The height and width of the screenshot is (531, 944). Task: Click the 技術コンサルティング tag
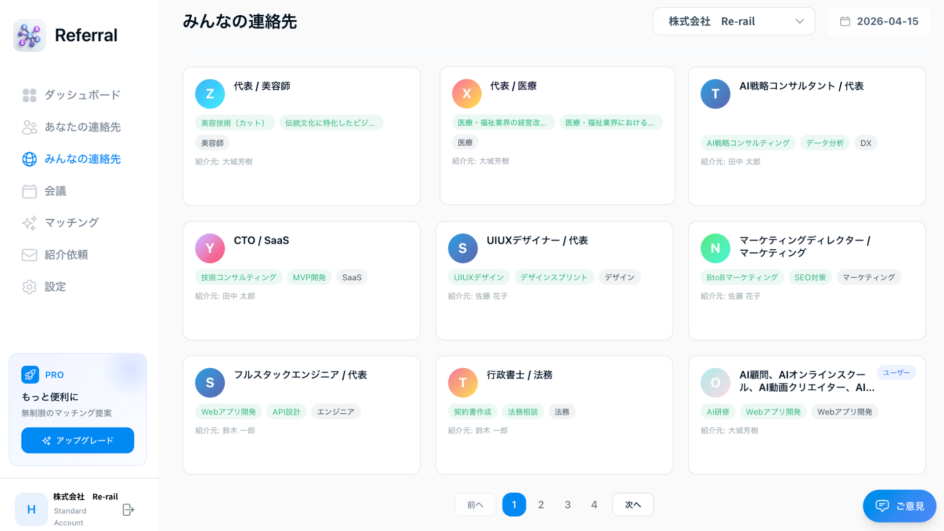(238, 278)
